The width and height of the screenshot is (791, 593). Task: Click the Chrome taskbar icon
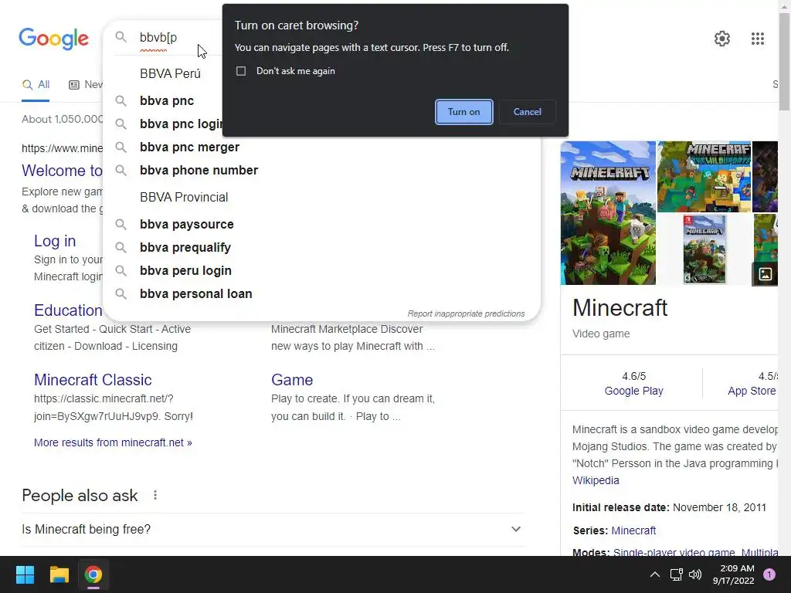click(x=93, y=574)
